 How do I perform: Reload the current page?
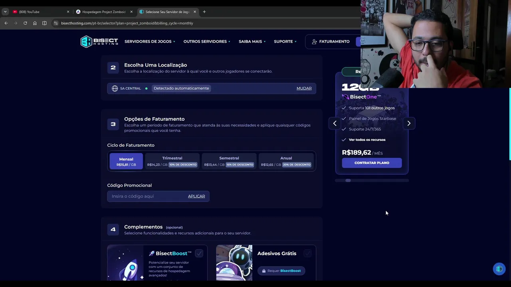25,23
